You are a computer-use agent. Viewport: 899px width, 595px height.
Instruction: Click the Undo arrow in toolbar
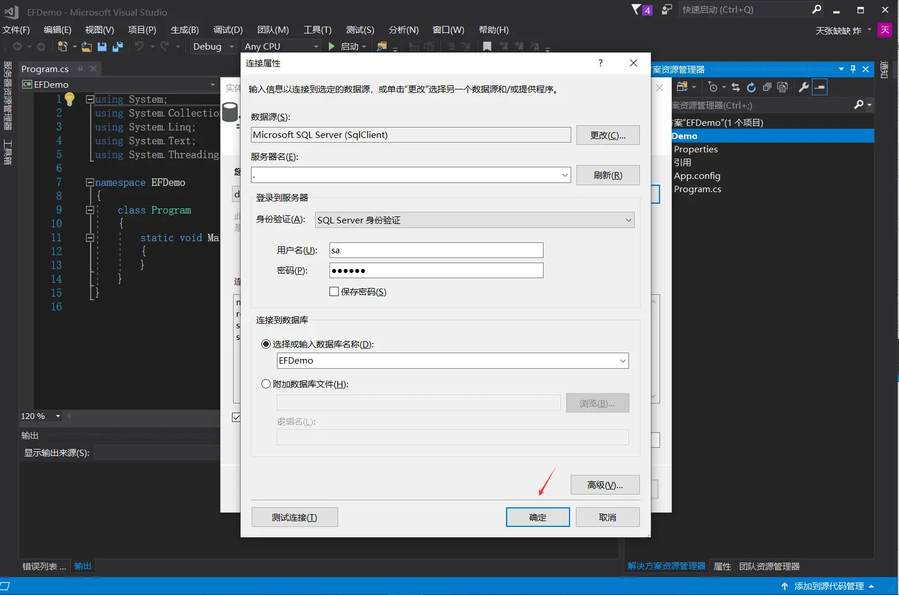(139, 47)
